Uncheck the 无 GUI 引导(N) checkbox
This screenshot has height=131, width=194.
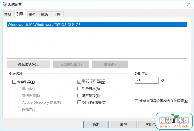pyautogui.click(x=79, y=82)
